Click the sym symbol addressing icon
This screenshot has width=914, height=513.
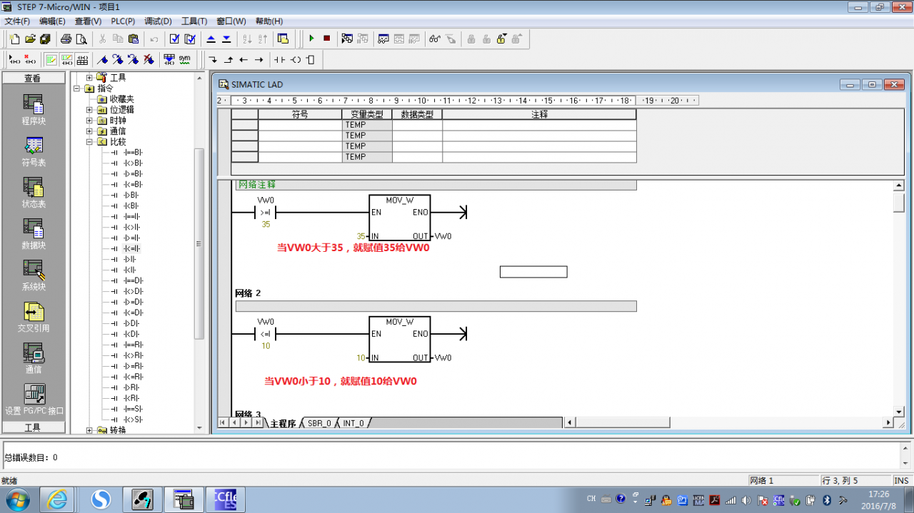(185, 59)
